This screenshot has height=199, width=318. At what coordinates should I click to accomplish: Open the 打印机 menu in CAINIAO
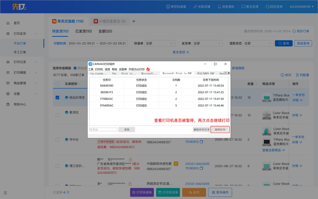coord(99,69)
